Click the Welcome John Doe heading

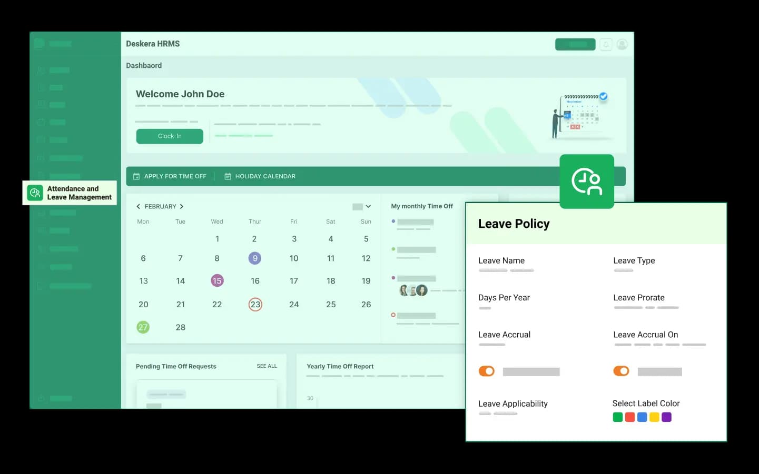pos(180,94)
